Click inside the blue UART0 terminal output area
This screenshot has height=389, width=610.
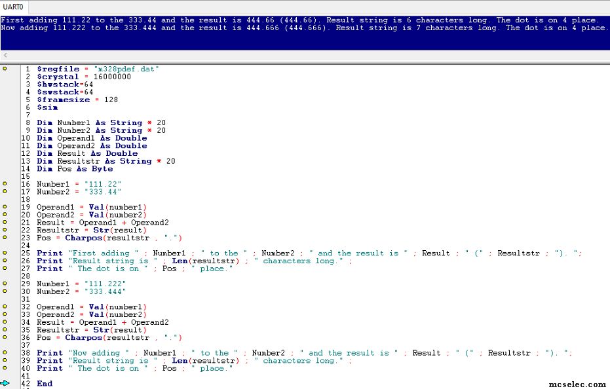click(305, 33)
